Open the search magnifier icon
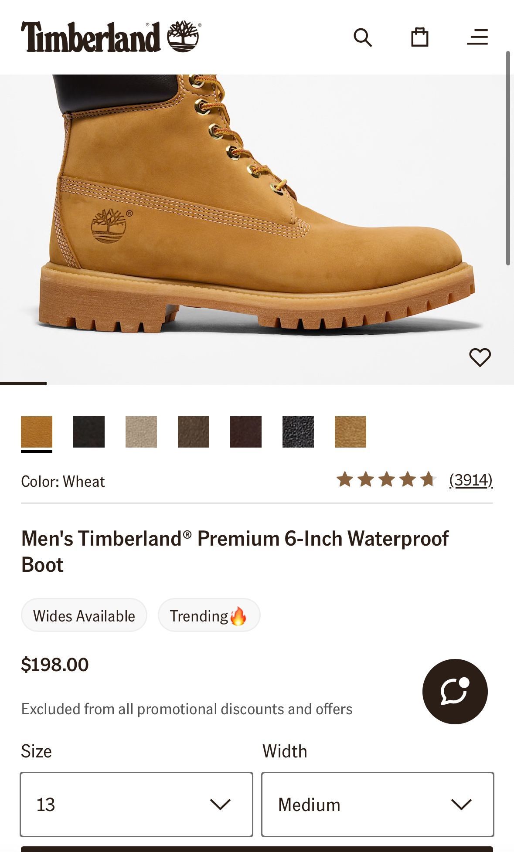The image size is (514, 852). [362, 37]
